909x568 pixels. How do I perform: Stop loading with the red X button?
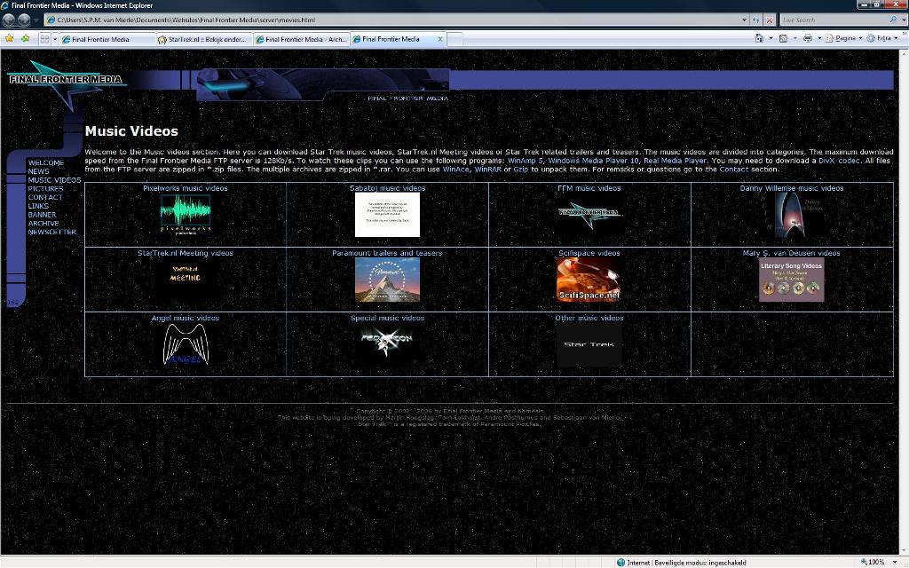(x=770, y=20)
